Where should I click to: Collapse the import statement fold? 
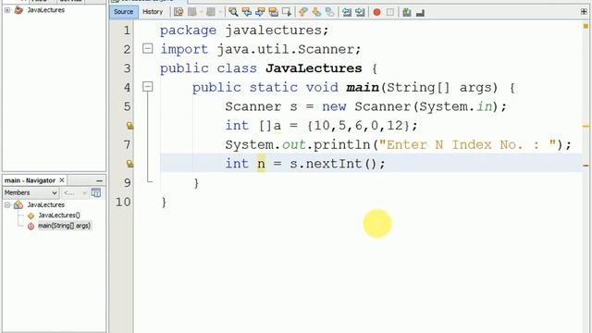[148, 49]
